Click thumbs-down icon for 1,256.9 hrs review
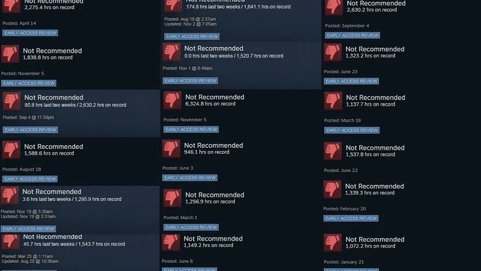 (172, 198)
